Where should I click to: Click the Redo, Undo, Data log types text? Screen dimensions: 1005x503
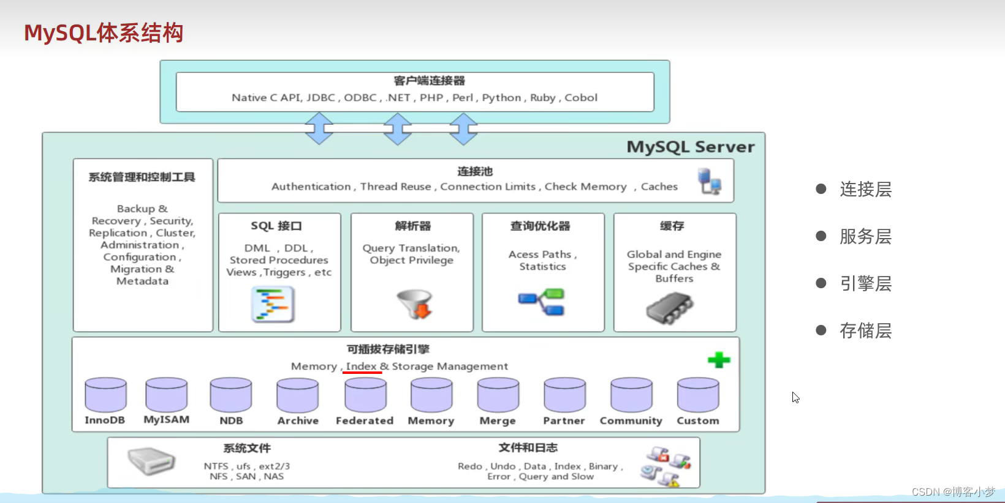point(540,471)
